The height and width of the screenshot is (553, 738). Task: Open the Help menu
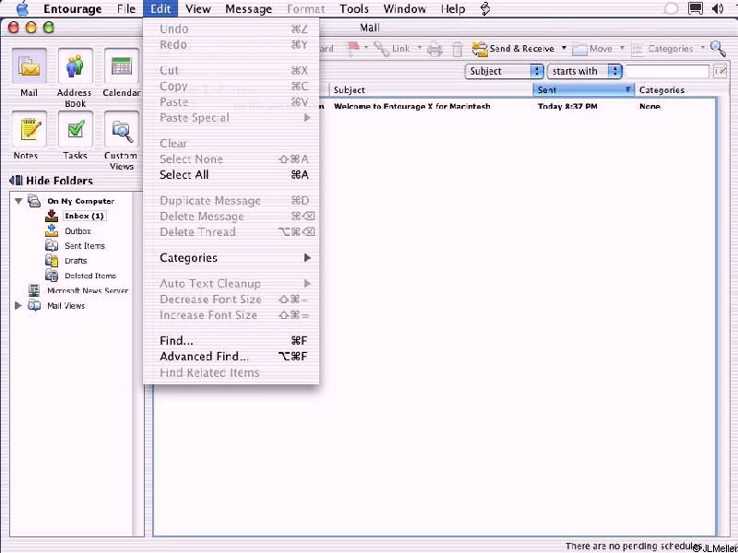pyautogui.click(x=453, y=8)
